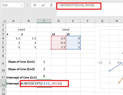Select column E header
The width and height of the screenshot is (123, 95).
click(x=73, y=21)
